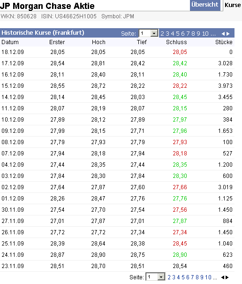Select the date 30.11.09
The image size is (242, 284).
coord(13,210)
